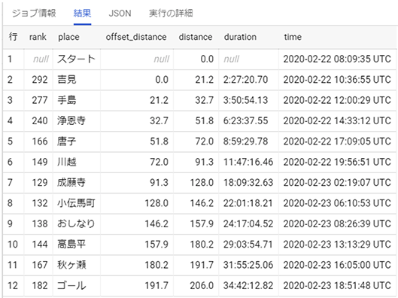This screenshot has height=298, width=398.
Task: Click rank value 129
Action: [40, 183]
